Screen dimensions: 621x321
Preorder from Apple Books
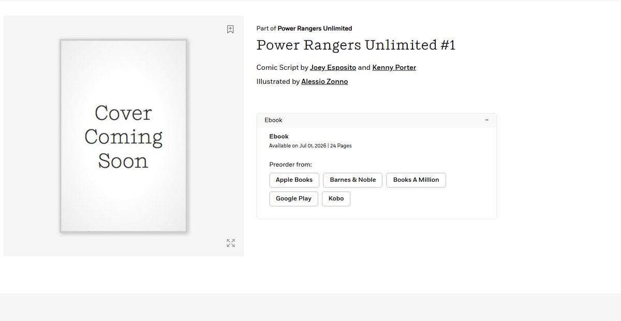tap(294, 180)
